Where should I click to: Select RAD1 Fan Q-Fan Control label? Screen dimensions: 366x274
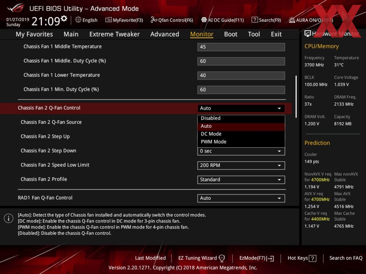point(45,198)
